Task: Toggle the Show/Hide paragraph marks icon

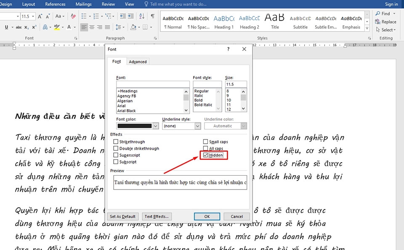Action: tap(152, 16)
